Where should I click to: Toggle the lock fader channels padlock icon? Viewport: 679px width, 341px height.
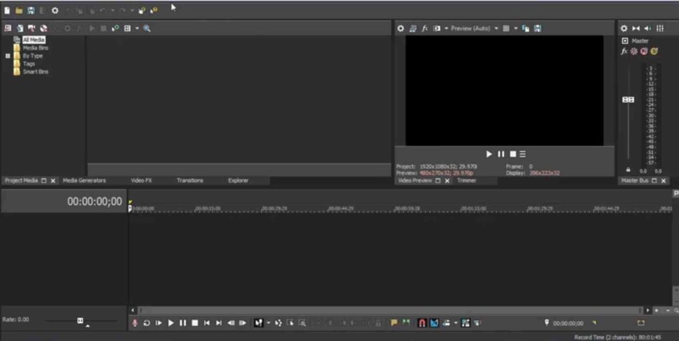pyautogui.click(x=629, y=170)
